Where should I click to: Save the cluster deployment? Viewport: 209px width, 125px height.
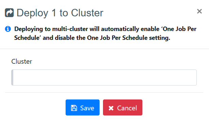tap(83, 107)
